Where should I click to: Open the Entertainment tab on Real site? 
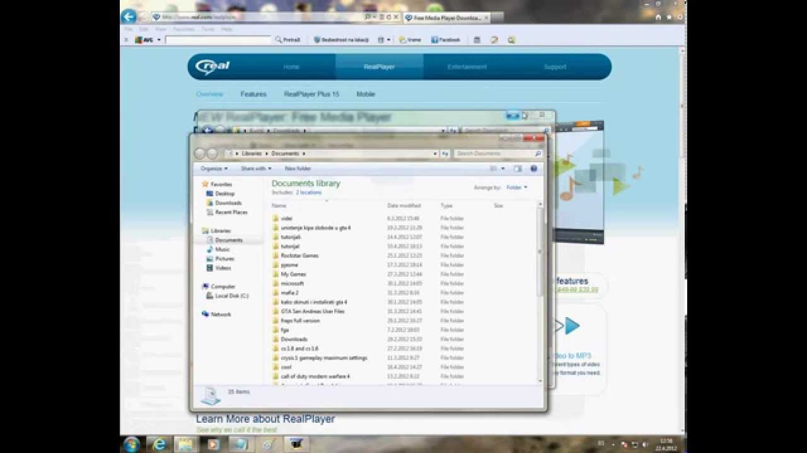(467, 67)
